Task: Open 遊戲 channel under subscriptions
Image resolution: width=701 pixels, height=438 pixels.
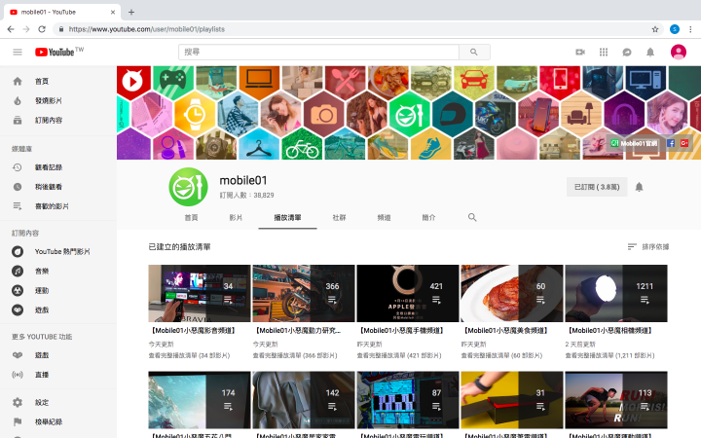Action: coord(58,310)
